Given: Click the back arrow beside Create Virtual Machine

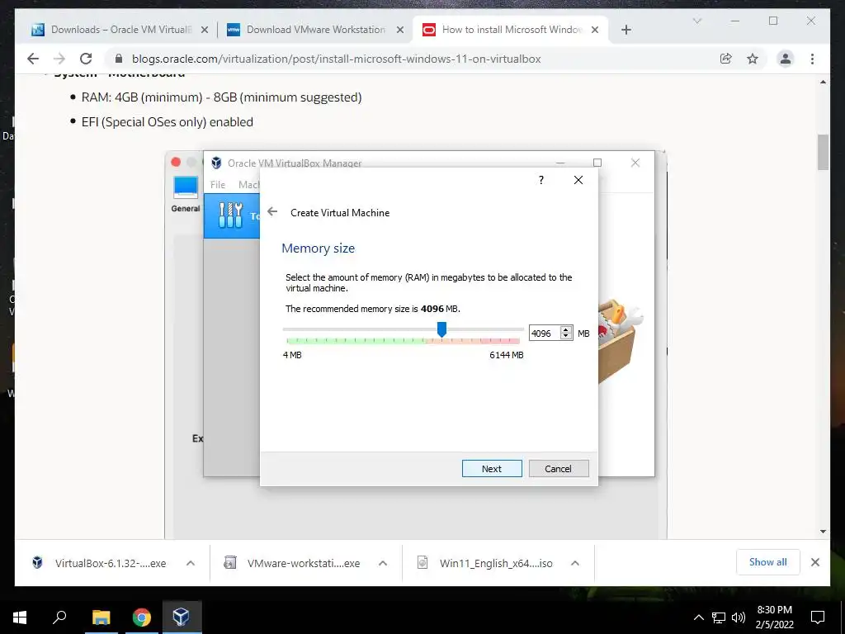Looking at the screenshot, I should coord(272,212).
